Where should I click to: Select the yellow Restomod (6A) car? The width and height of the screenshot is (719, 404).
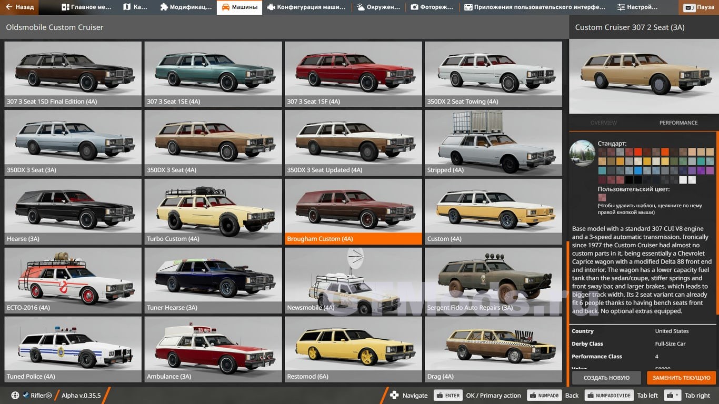pyautogui.click(x=353, y=349)
